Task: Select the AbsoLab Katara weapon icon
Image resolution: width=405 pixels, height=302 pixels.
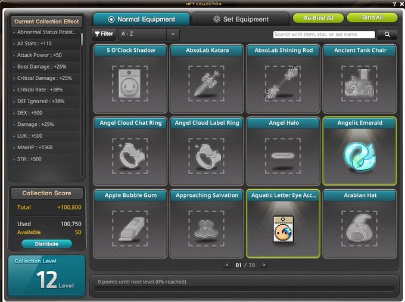Action: tap(207, 84)
